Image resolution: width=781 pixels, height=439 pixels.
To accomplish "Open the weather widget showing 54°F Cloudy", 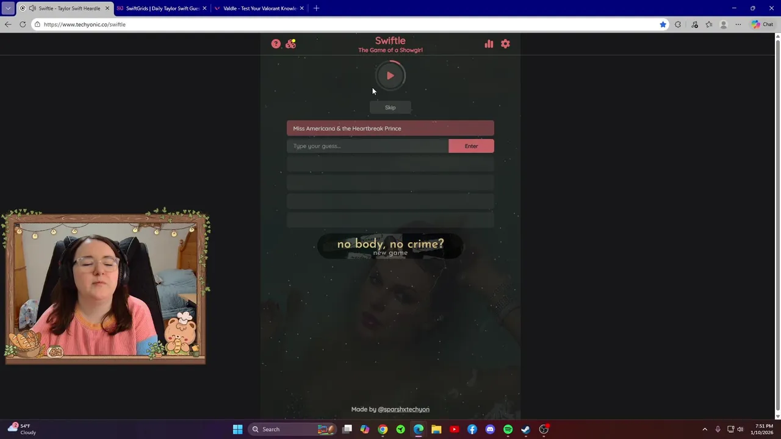I will pos(22,429).
